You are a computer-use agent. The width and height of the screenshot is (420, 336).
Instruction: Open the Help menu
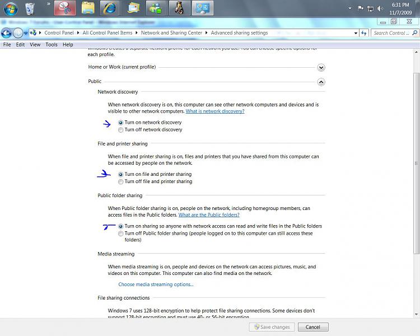[x=68, y=44]
